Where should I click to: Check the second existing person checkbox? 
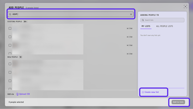coord(10,37)
